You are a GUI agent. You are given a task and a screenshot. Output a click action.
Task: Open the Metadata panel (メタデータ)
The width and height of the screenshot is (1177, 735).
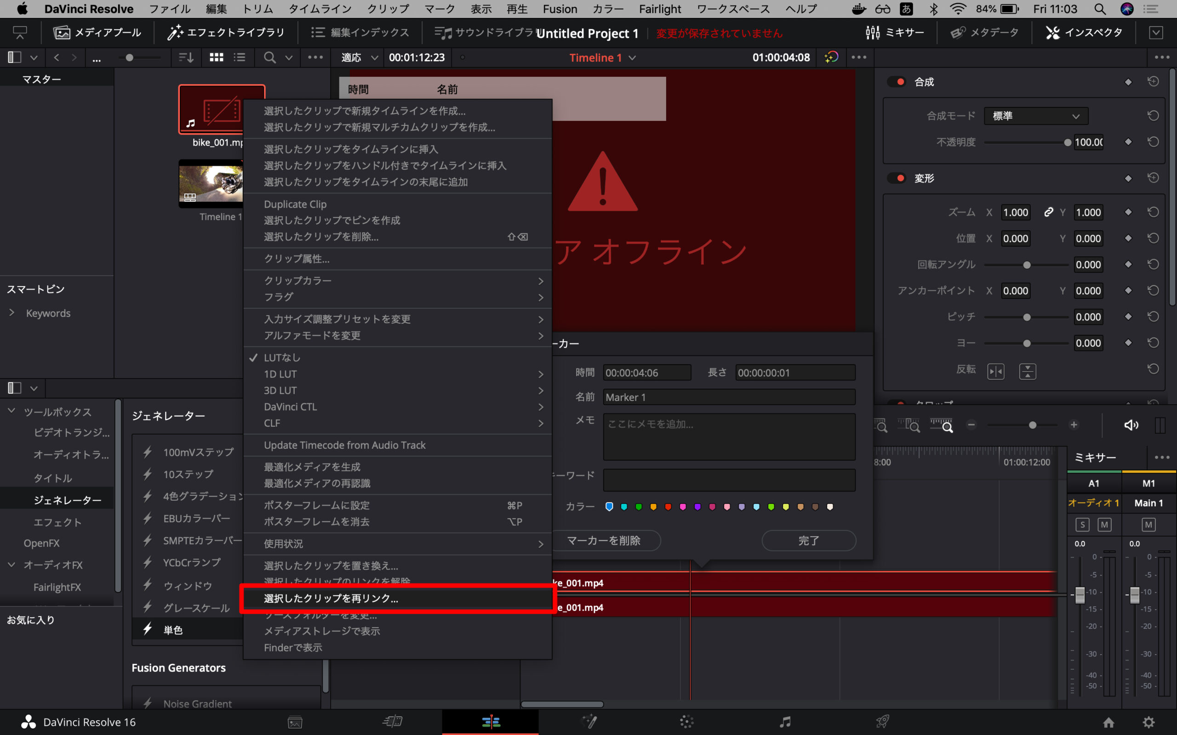[x=984, y=33]
